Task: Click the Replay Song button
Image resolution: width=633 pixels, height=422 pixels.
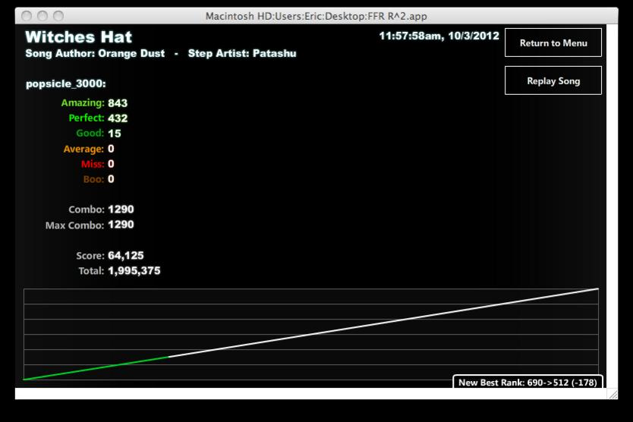Action: point(553,80)
